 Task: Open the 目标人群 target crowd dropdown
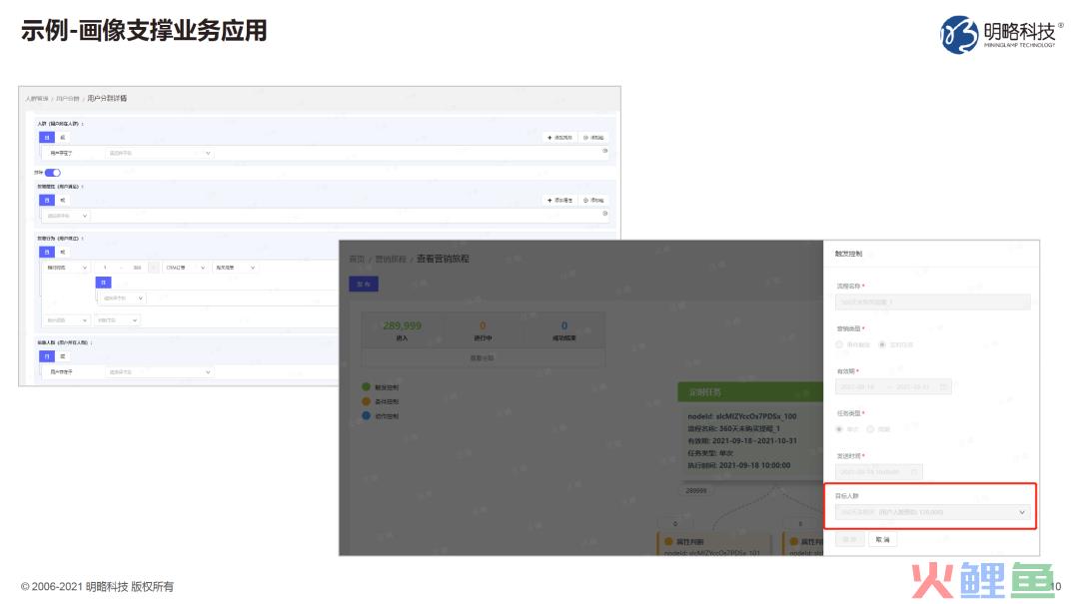click(932, 512)
